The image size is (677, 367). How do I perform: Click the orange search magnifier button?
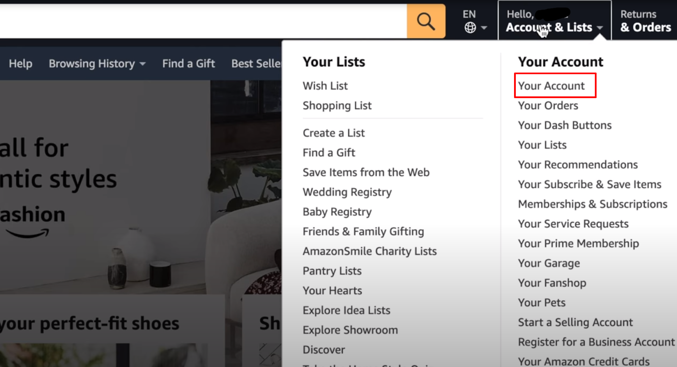point(426,21)
